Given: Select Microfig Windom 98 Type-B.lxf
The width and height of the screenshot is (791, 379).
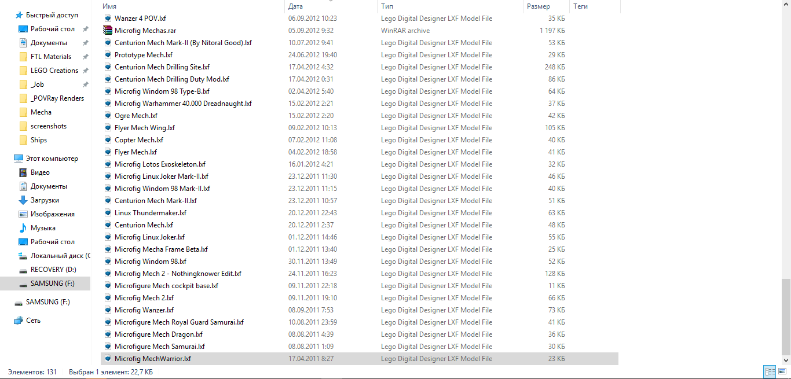Looking at the screenshot, I should (162, 91).
